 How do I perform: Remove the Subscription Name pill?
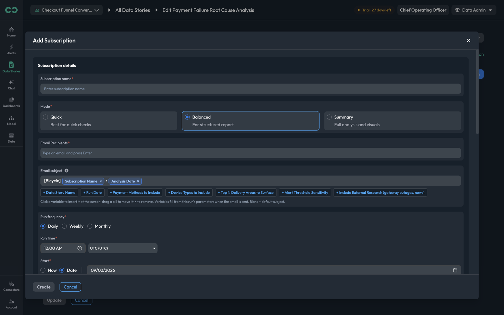pyautogui.click(x=101, y=181)
